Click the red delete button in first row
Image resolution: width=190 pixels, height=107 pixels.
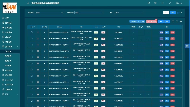coord(173,33)
